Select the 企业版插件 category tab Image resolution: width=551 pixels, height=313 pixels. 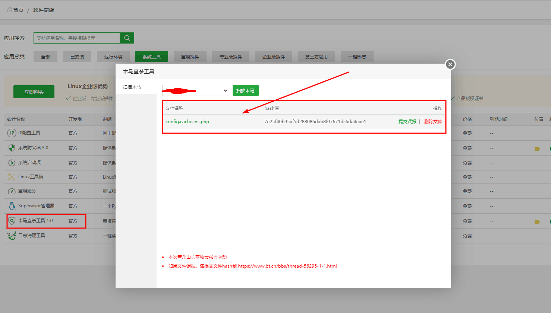point(274,57)
